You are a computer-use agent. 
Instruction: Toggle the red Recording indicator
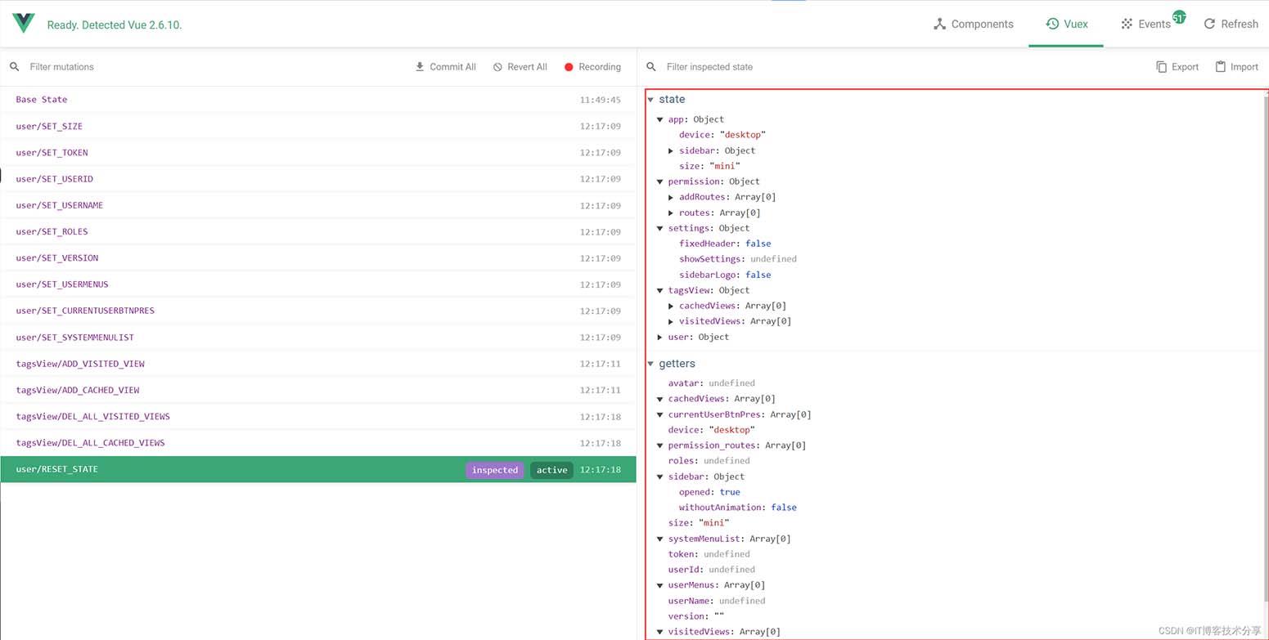tap(569, 67)
